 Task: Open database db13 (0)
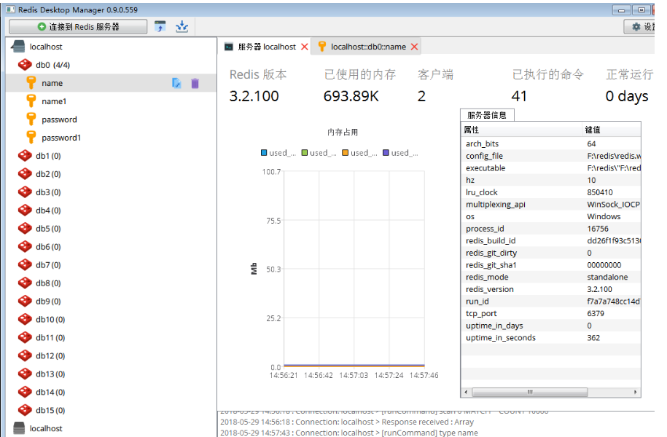click(x=50, y=374)
